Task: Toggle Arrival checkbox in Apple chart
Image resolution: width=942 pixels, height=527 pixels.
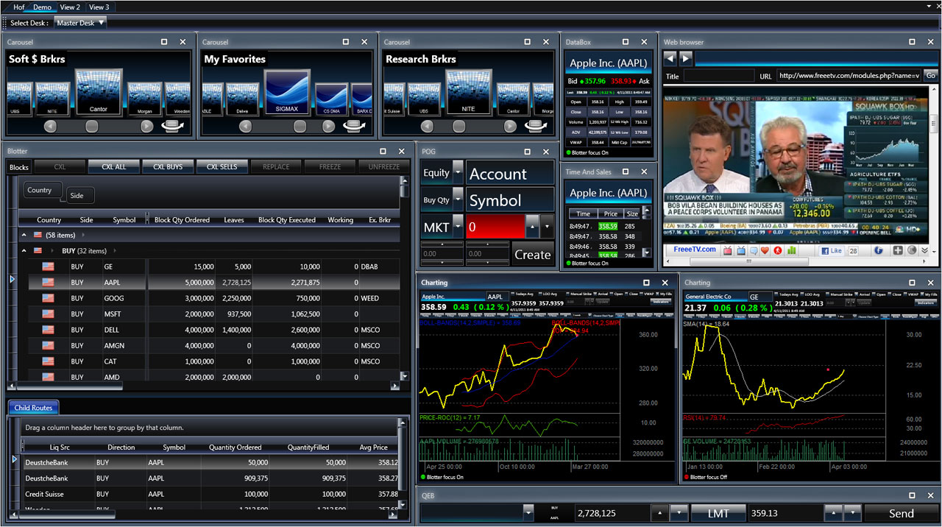Action: (x=596, y=294)
